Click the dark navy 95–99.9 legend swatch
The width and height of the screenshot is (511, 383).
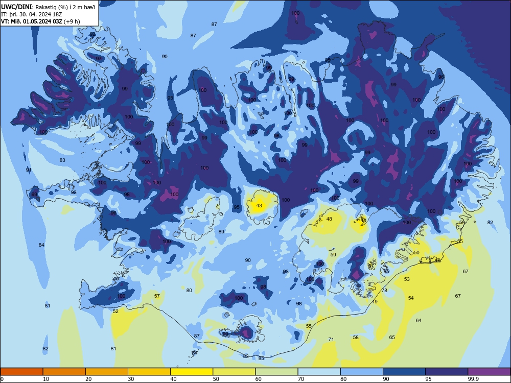tap(447, 372)
